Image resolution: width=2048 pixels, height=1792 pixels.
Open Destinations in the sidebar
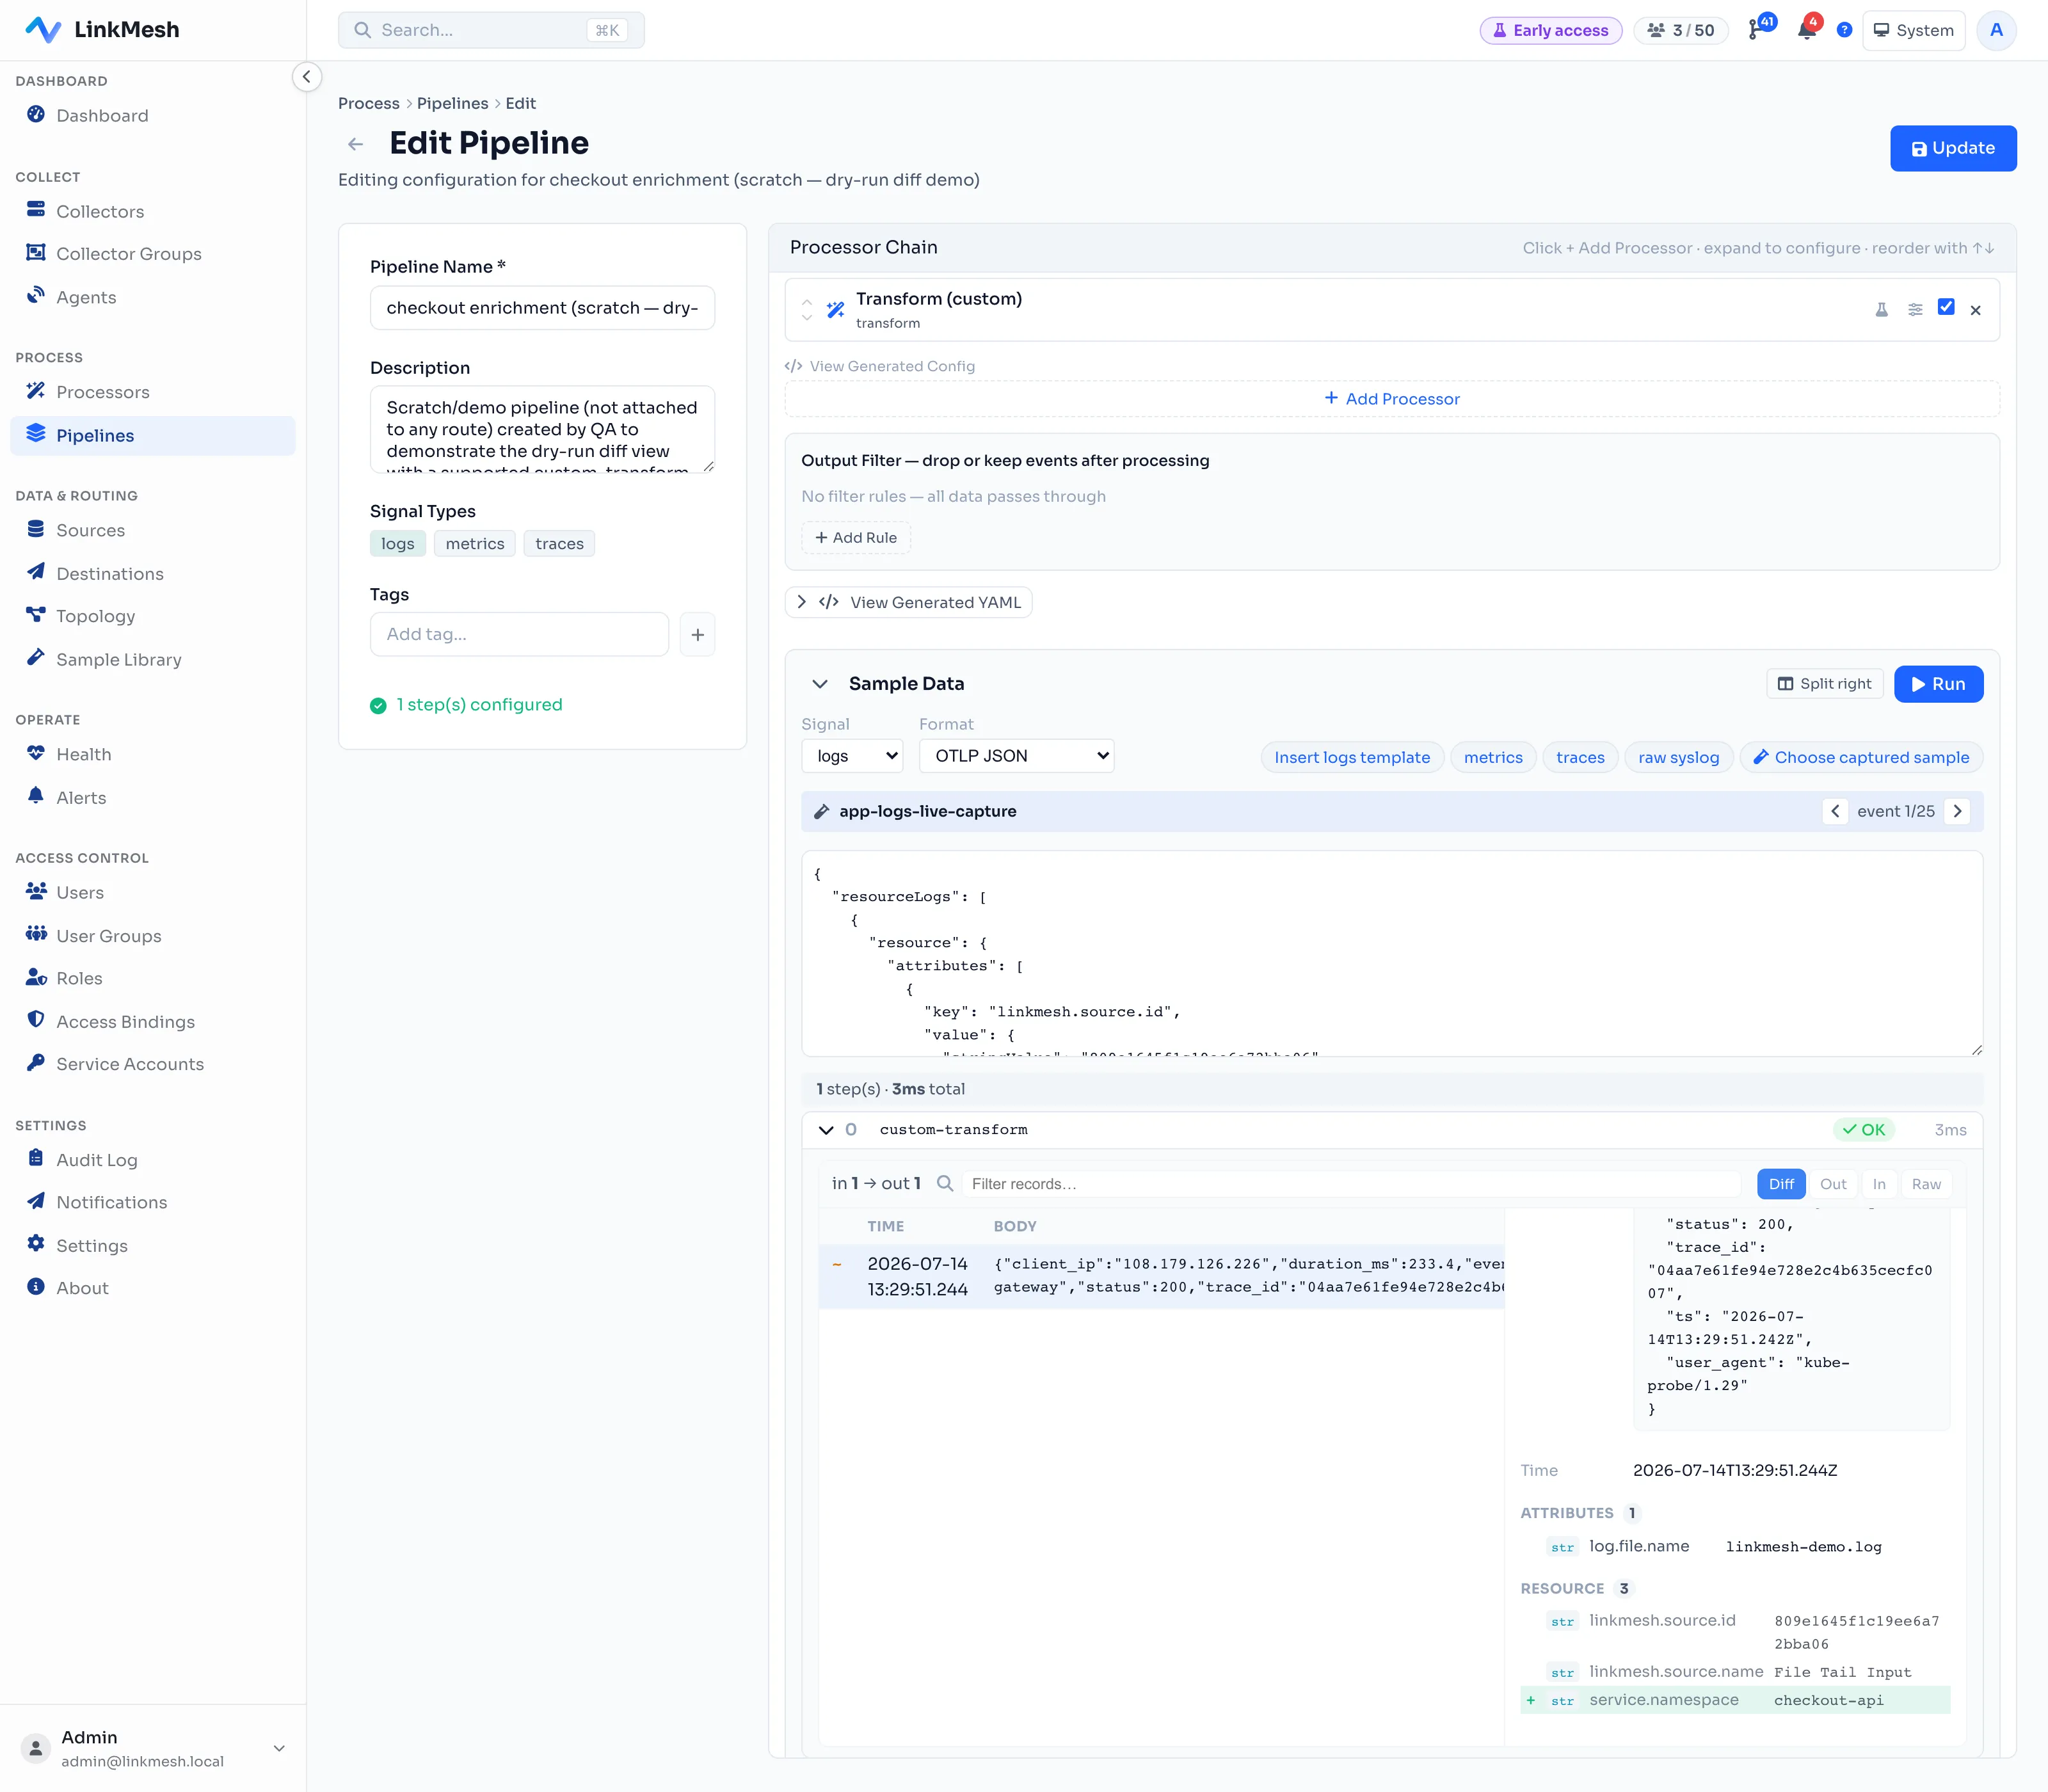click(x=110, y=573)
